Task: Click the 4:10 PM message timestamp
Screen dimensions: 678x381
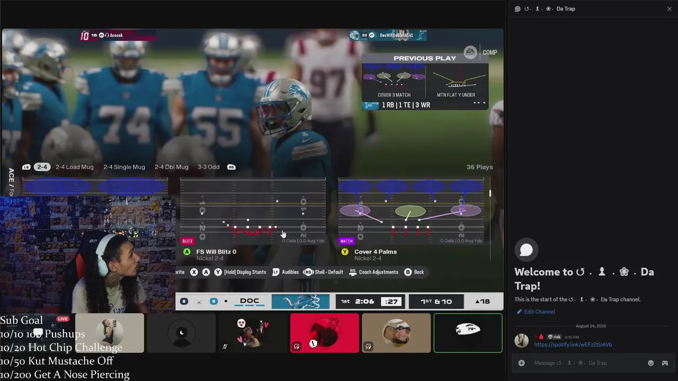Action: pyautogui.click(x=572, y=337)
